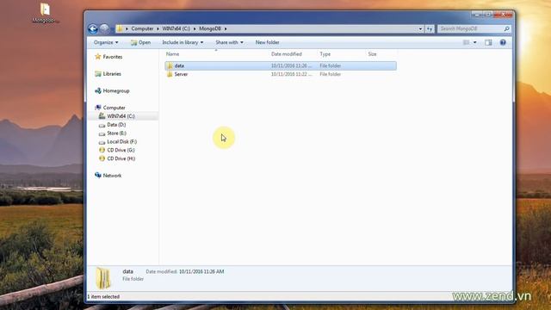Click the search magnifier icon
551x310 pixels.
pyautogui.click(x=507, y=28)
